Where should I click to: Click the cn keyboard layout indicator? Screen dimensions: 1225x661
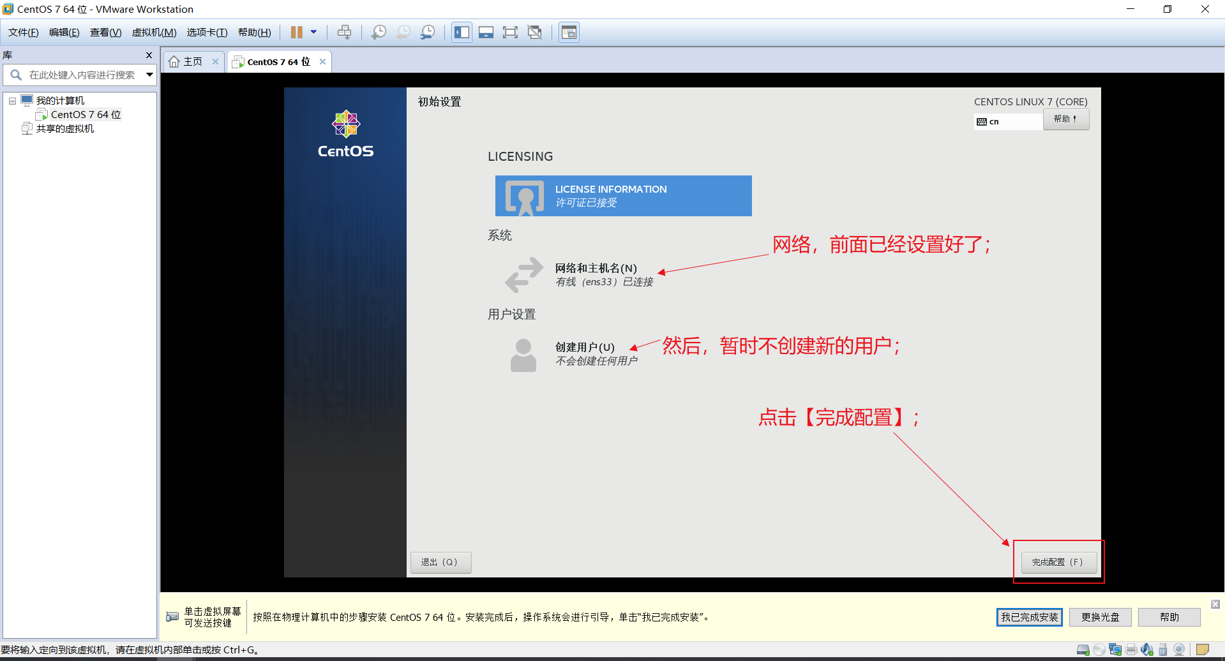1008,122
